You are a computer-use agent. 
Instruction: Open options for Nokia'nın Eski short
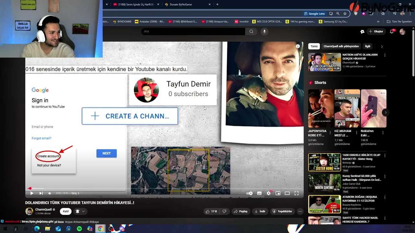383,132
